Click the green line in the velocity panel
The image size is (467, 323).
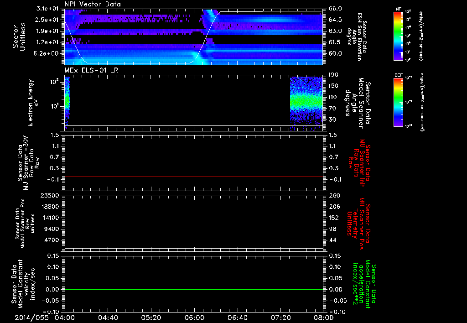[193, 290]
